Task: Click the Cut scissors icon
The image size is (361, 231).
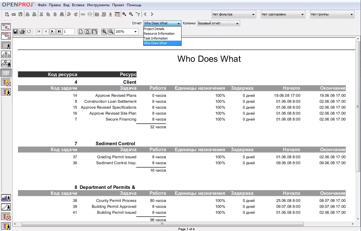Action: coord(41,14)
